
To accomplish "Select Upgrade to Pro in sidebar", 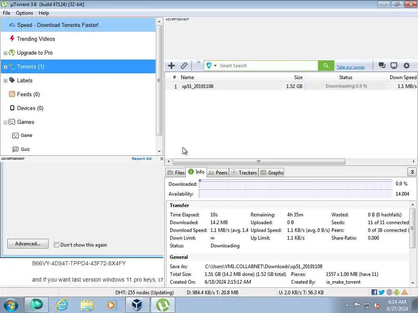I will 35,53.
